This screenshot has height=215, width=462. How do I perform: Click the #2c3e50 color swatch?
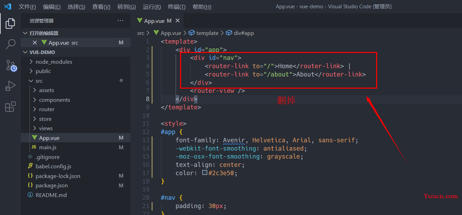(x=205, y=173)
